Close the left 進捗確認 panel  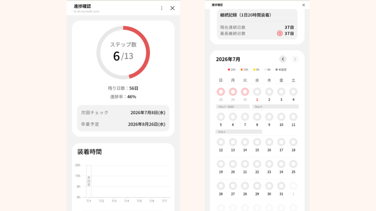click(x=173, y=8)
